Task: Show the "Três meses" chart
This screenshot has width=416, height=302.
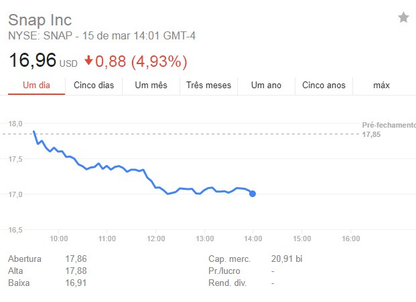Action: coord(208,86)
